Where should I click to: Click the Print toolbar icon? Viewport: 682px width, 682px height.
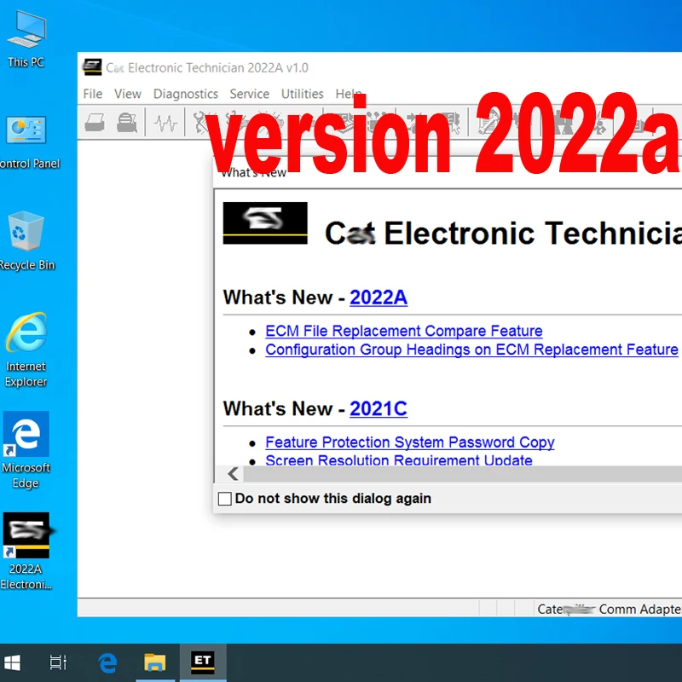[95, 123]
